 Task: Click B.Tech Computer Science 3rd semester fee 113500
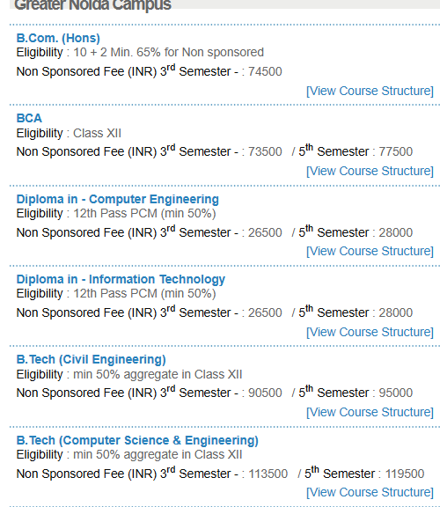point(268,474)
